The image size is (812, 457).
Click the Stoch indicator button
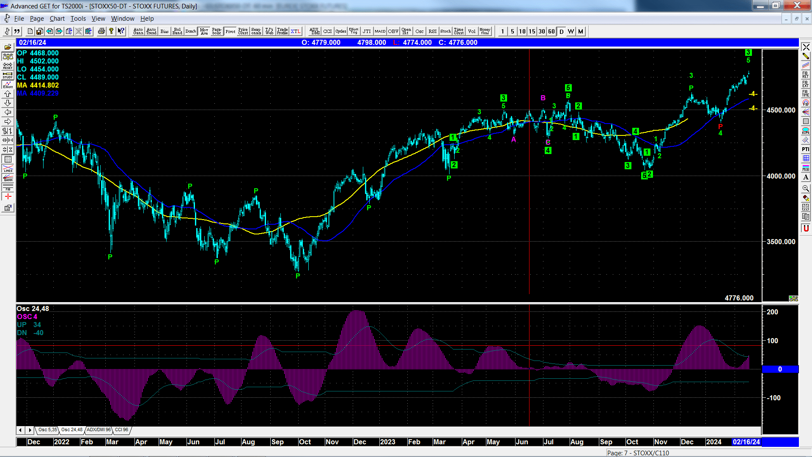point(445,31)
